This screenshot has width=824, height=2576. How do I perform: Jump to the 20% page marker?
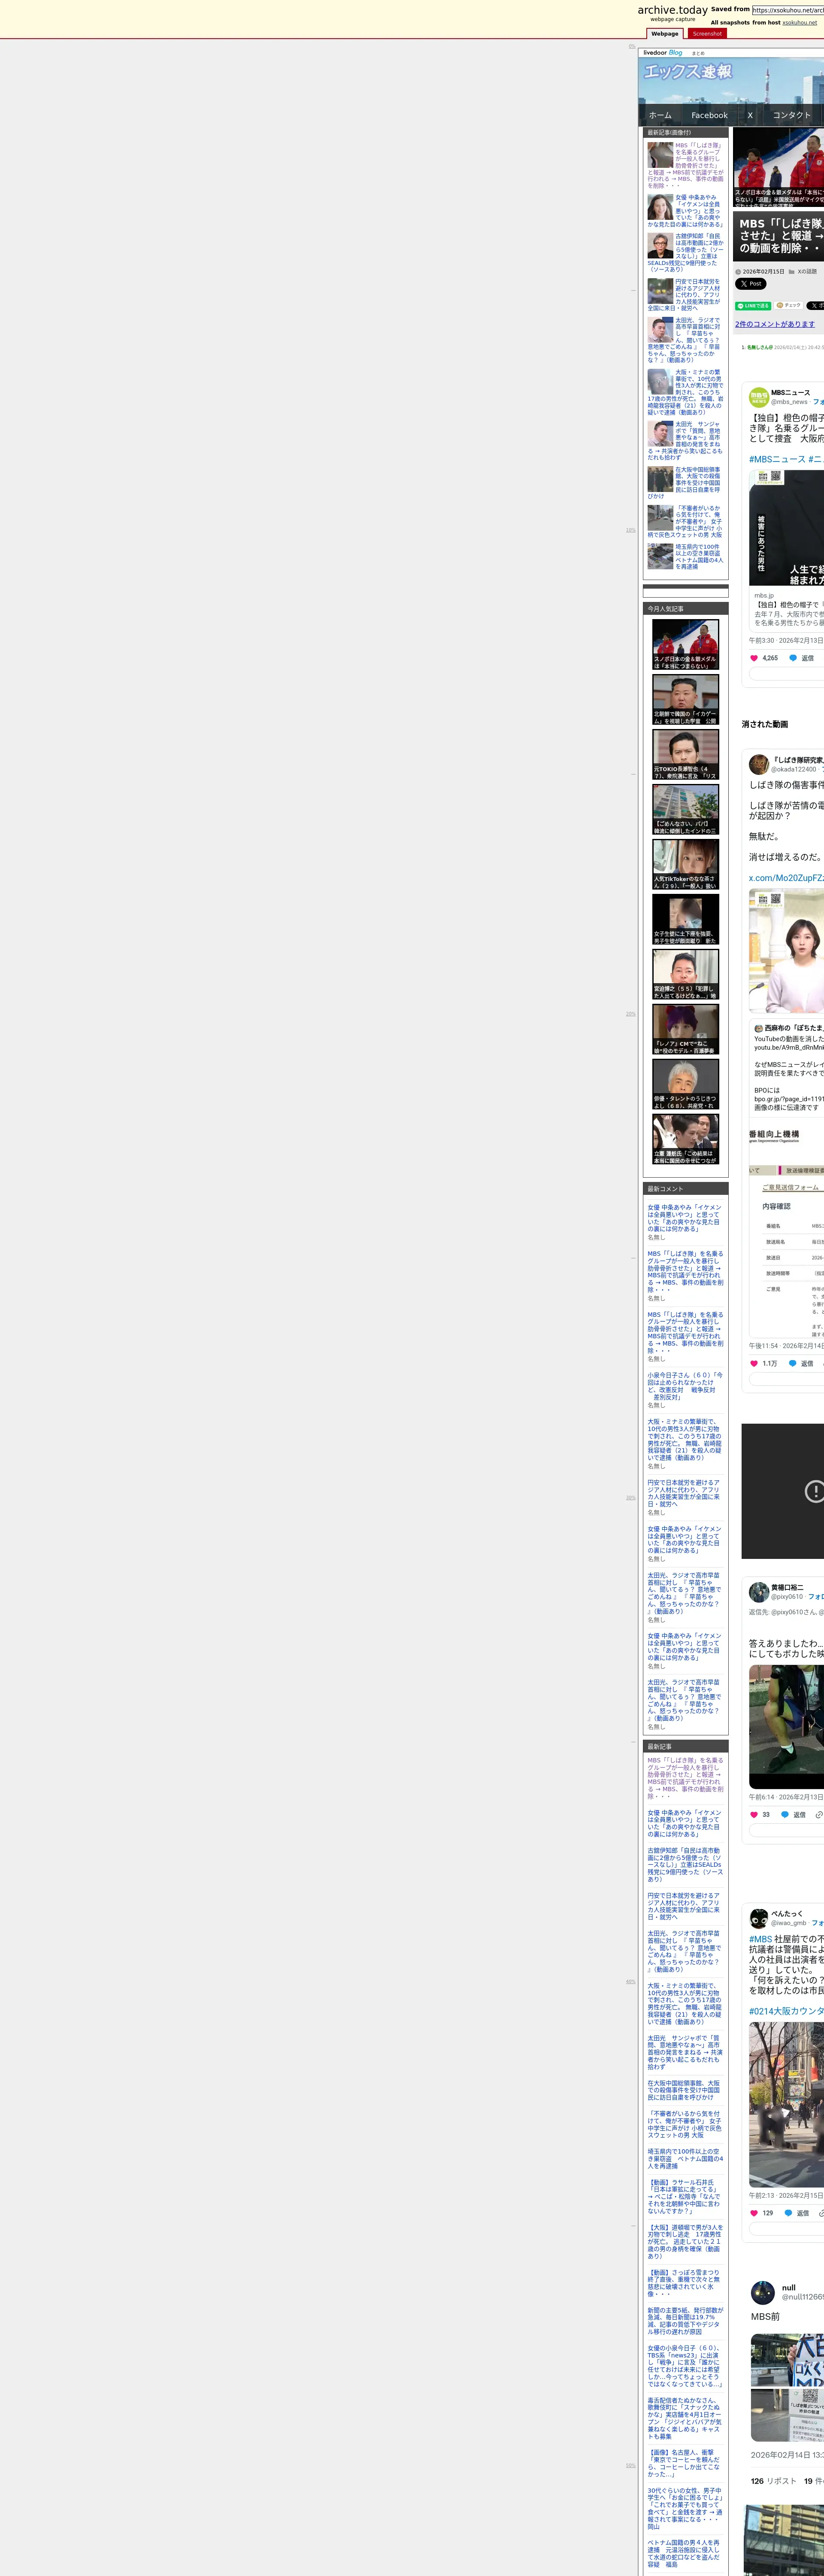(x=631, y=1014)
